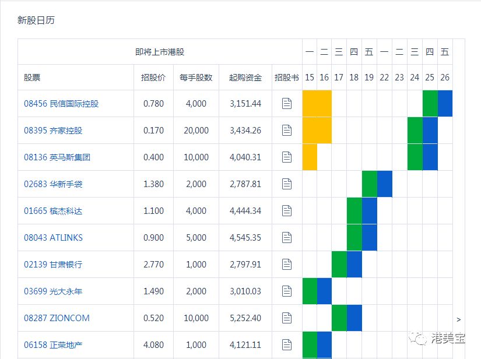Click the 每手股数 column header
The image size is (481, 359).
click(x=196, y=78)
